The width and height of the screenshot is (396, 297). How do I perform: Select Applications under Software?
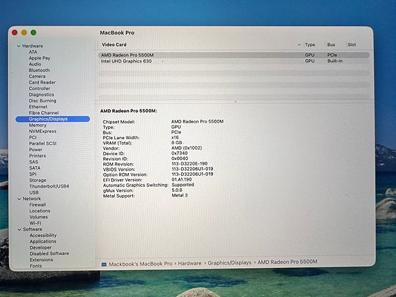43,241
